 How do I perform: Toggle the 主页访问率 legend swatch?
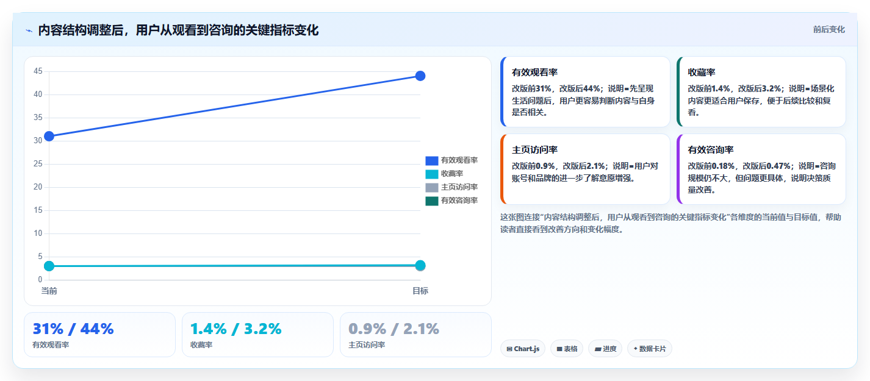(432, 187)
